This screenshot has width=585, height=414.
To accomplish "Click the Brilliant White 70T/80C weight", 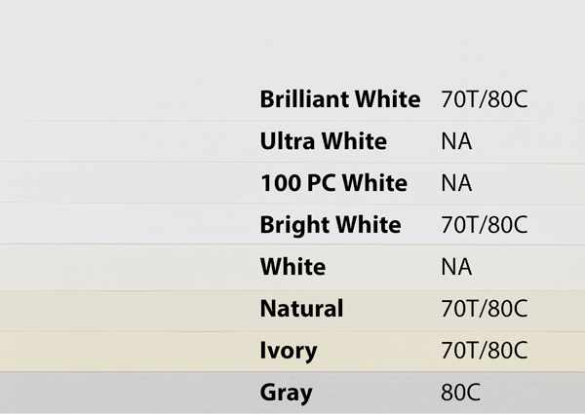I will click(x=484, y=99).
